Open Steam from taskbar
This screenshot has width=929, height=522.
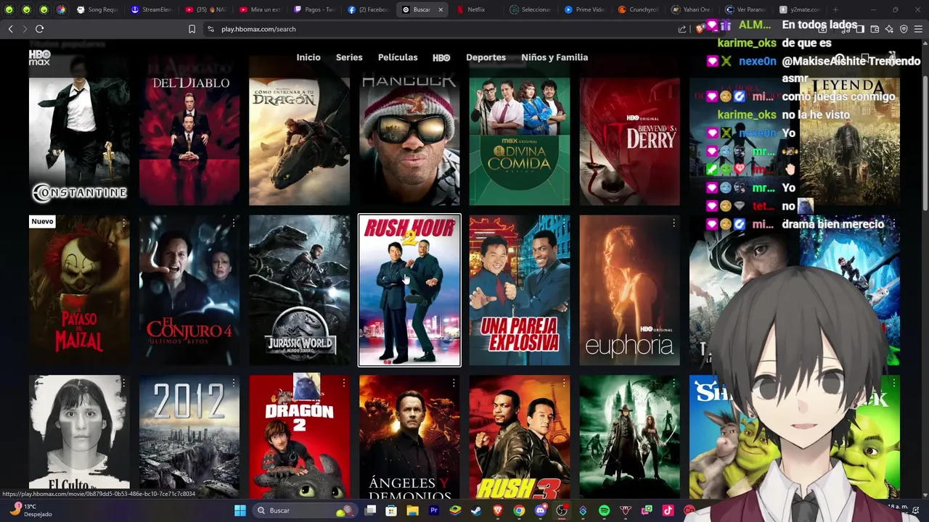click(476, 510)
